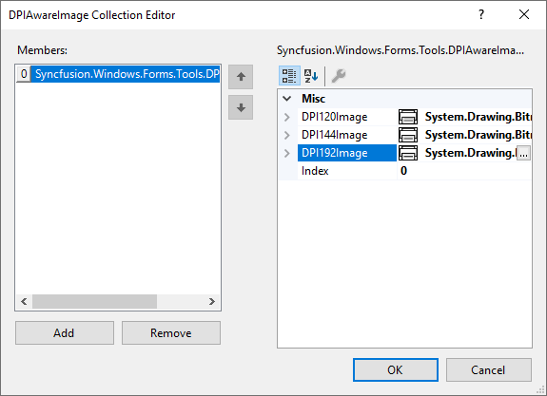This screenshot has height=396, width=547.
Task: Expand the DPI120Image property
Action: pos(286,117)
